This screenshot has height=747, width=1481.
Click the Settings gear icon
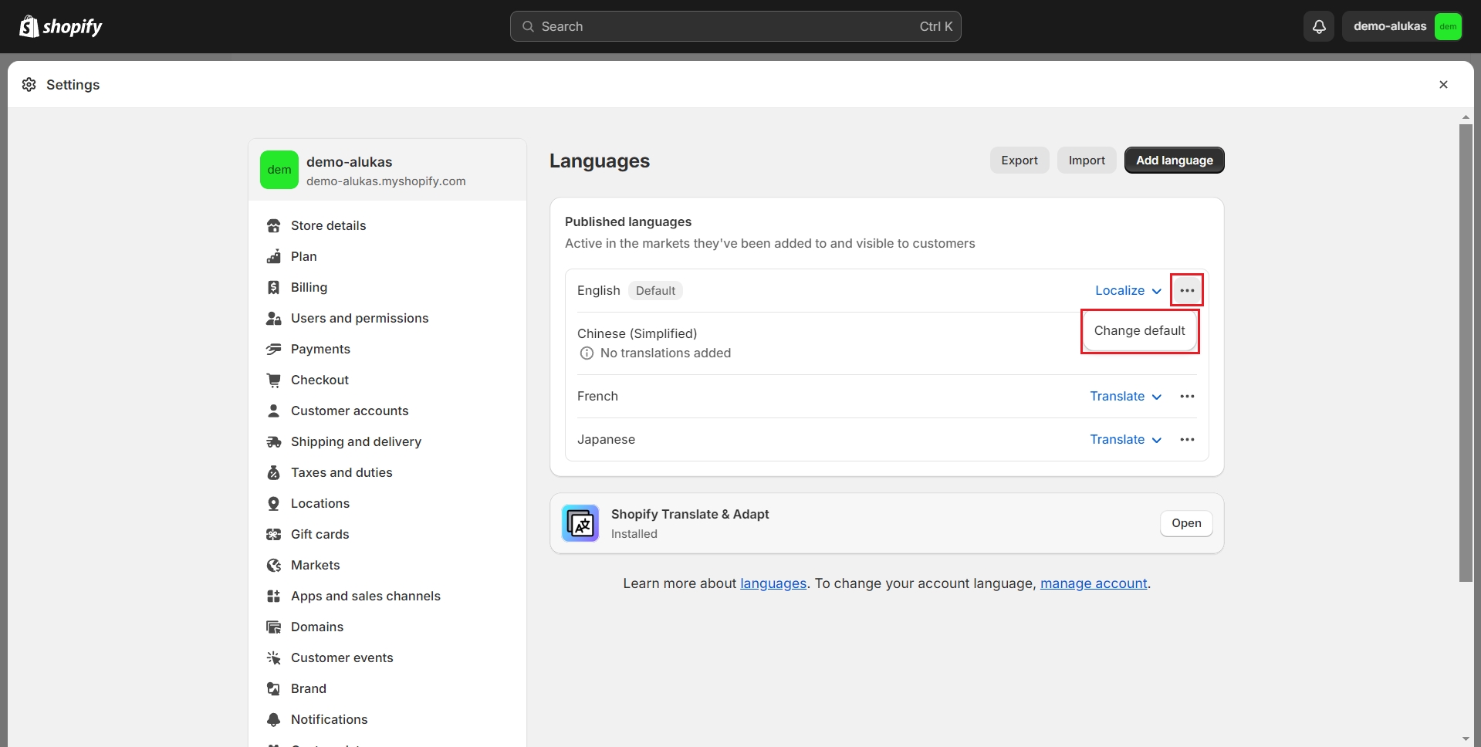coord(29,85)
